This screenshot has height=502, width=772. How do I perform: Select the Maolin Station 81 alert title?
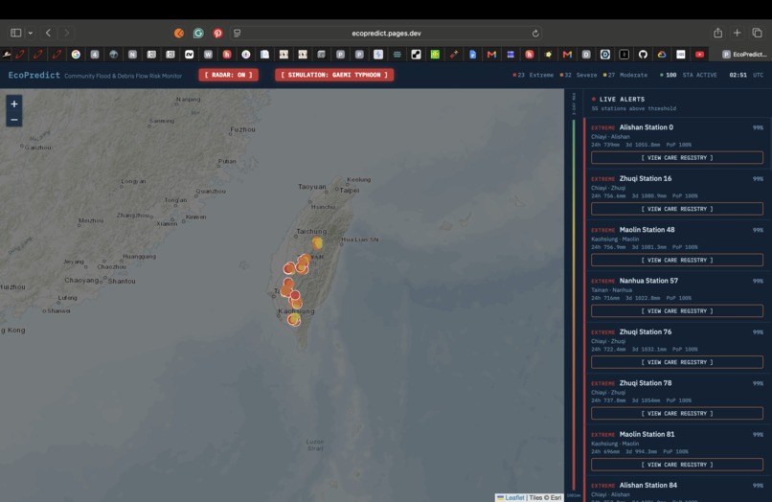pos(647,435)
